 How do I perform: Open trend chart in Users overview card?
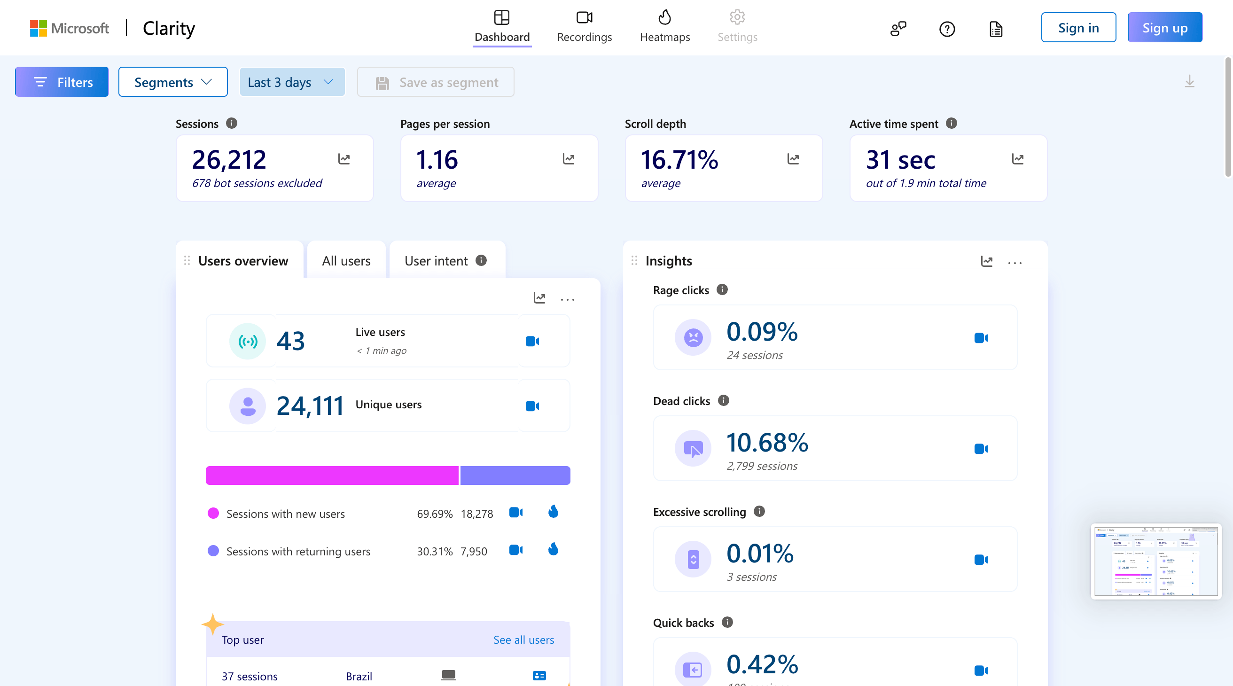click(x=539, y=298)
